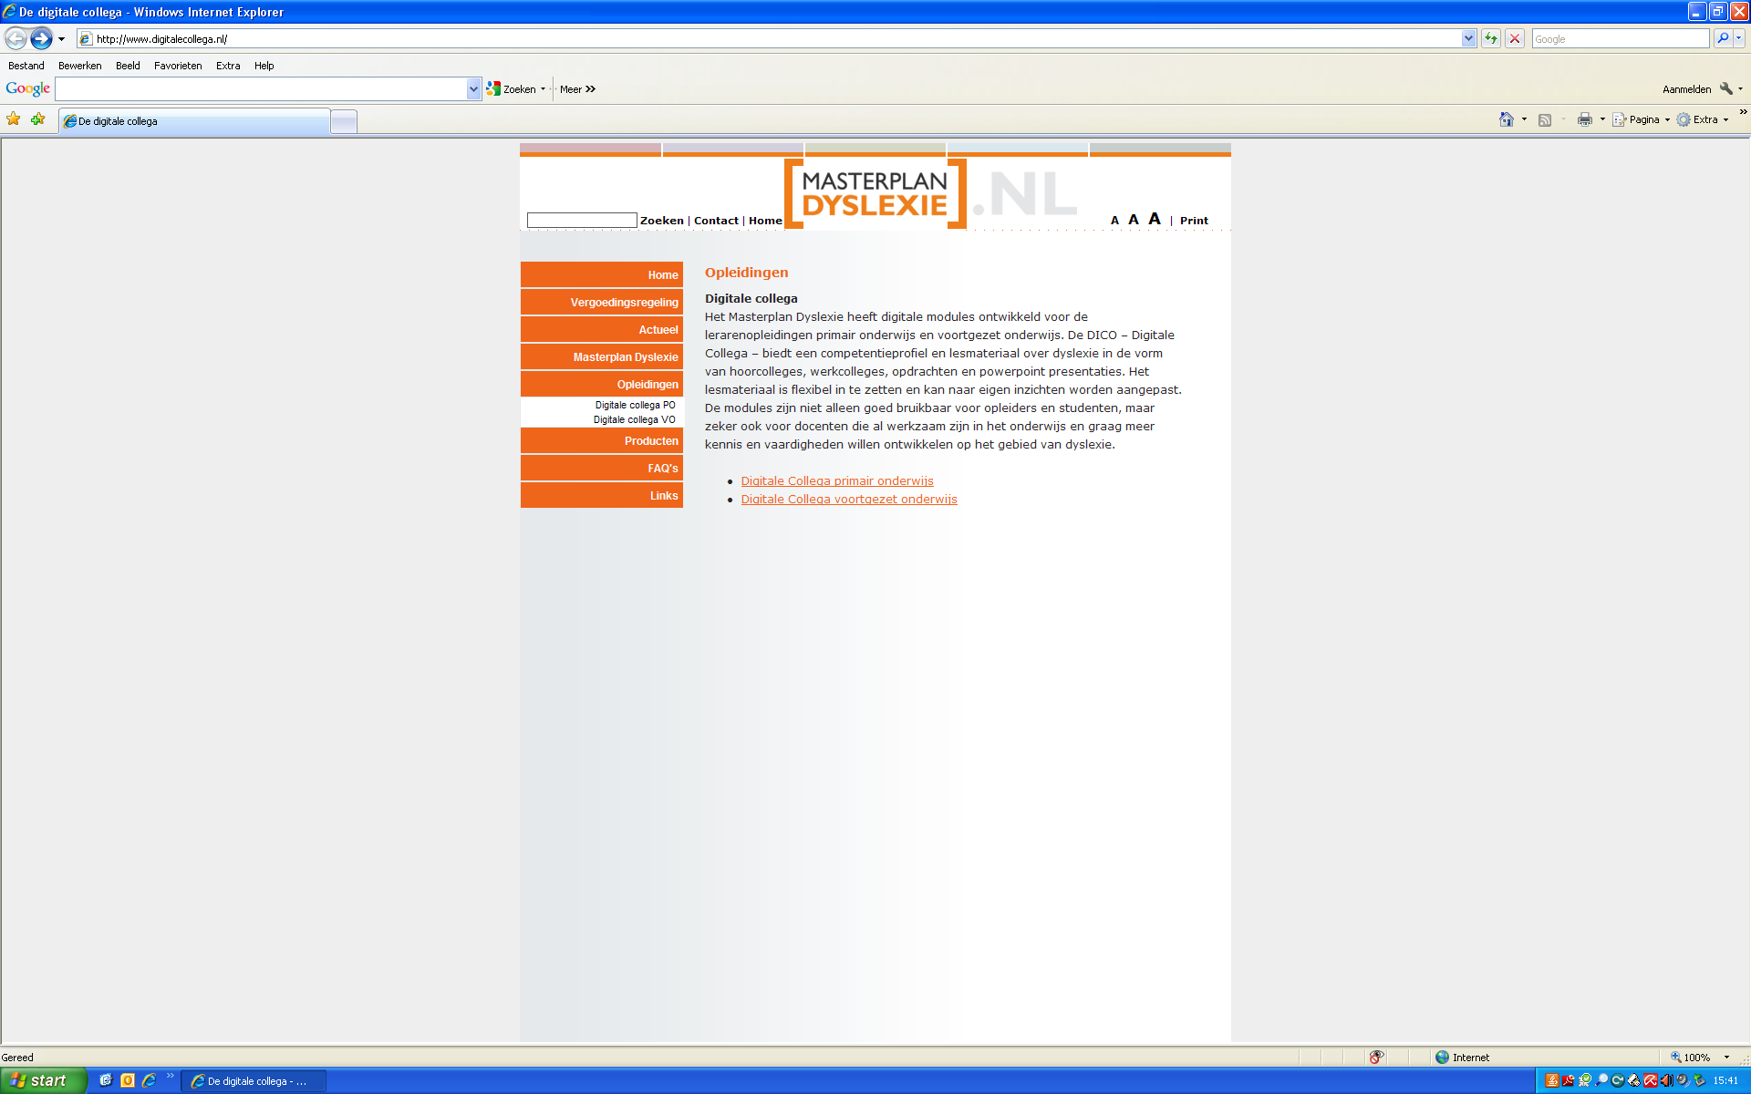Click Add to Favorites star-plus icon
The image size is (1751, 1094).
(38, 119)
